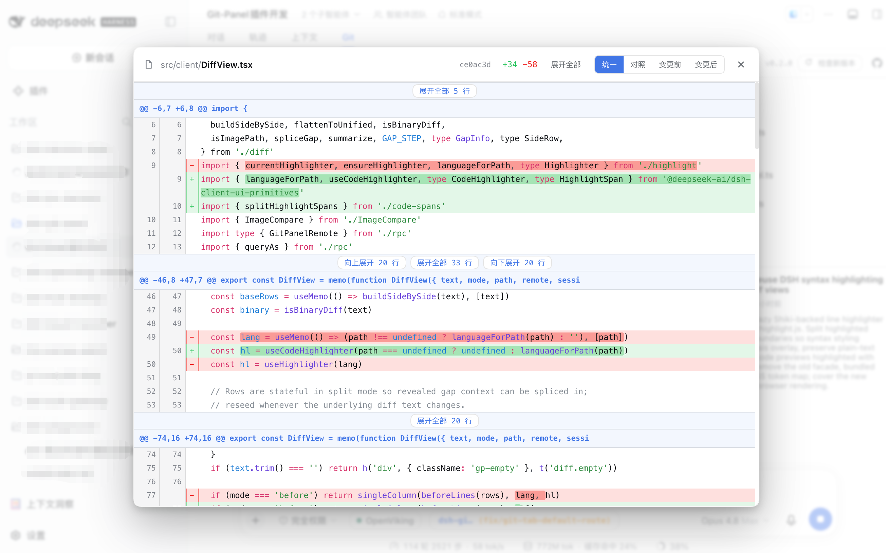Click the comment '// reseed whenever the underlying diff'
886x553 pixels.
click(x=337, y=405)
